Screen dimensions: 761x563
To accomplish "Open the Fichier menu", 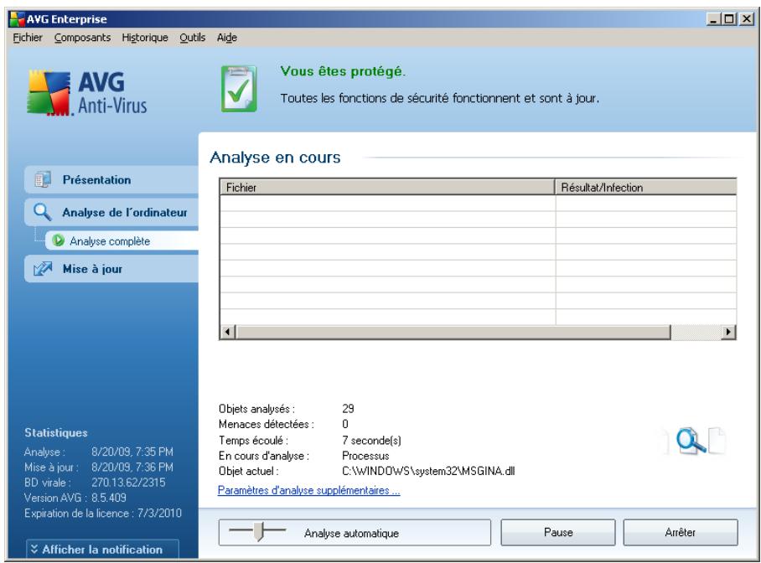I will 28,38.
